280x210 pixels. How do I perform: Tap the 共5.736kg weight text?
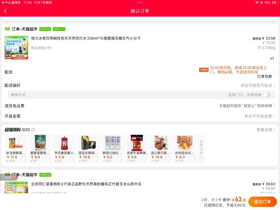click(x=266, y=48)
